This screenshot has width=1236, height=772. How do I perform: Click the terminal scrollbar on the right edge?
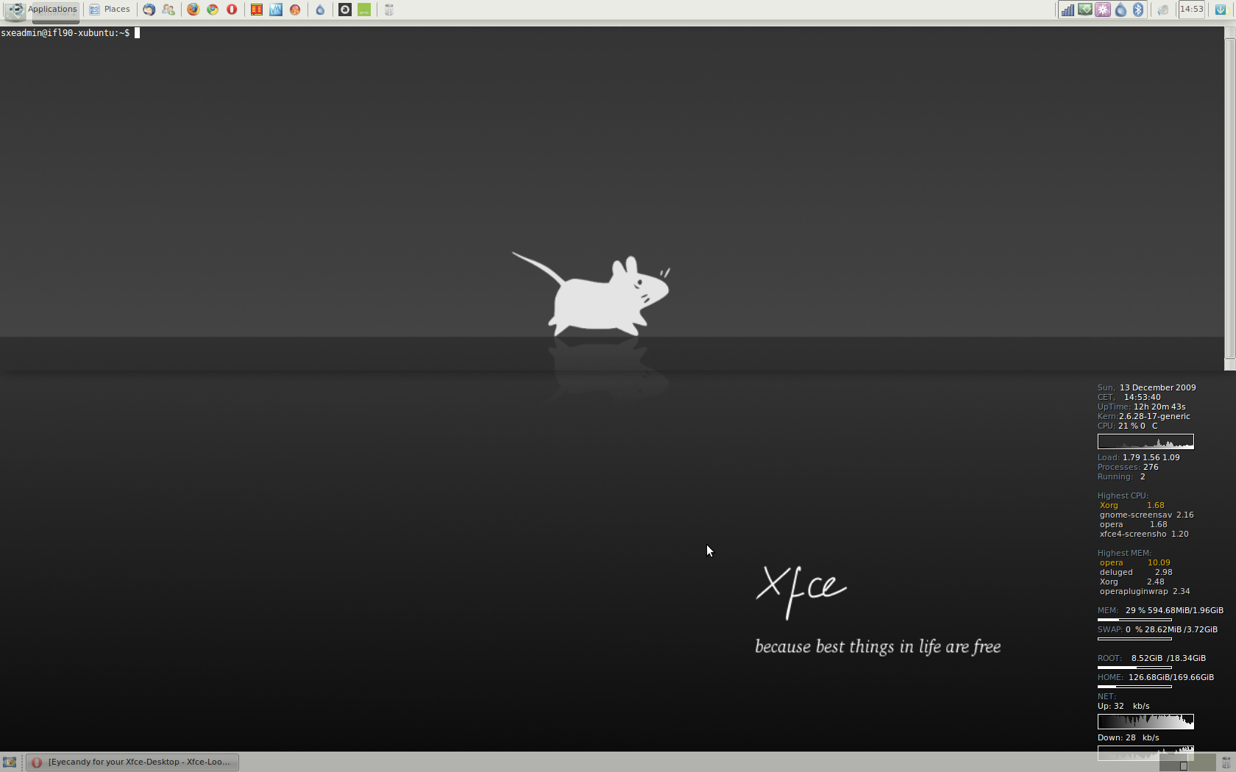point(1229,199)
